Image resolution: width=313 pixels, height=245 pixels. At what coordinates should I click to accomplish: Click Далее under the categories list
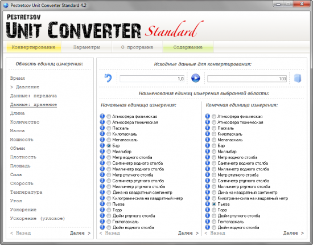coord(80,233)
